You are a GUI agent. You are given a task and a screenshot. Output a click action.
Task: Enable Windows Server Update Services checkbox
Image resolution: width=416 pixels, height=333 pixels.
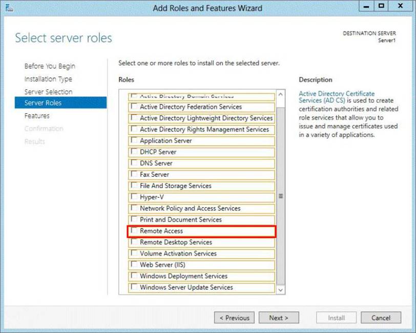134,287
